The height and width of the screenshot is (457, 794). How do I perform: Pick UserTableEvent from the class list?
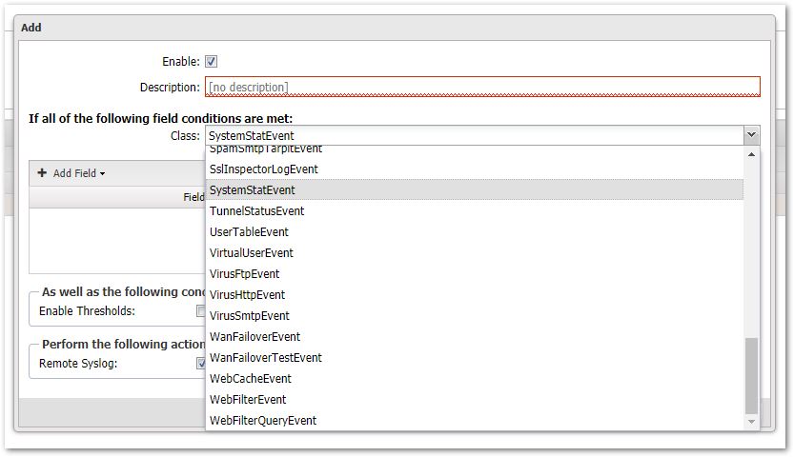[249, 232]
